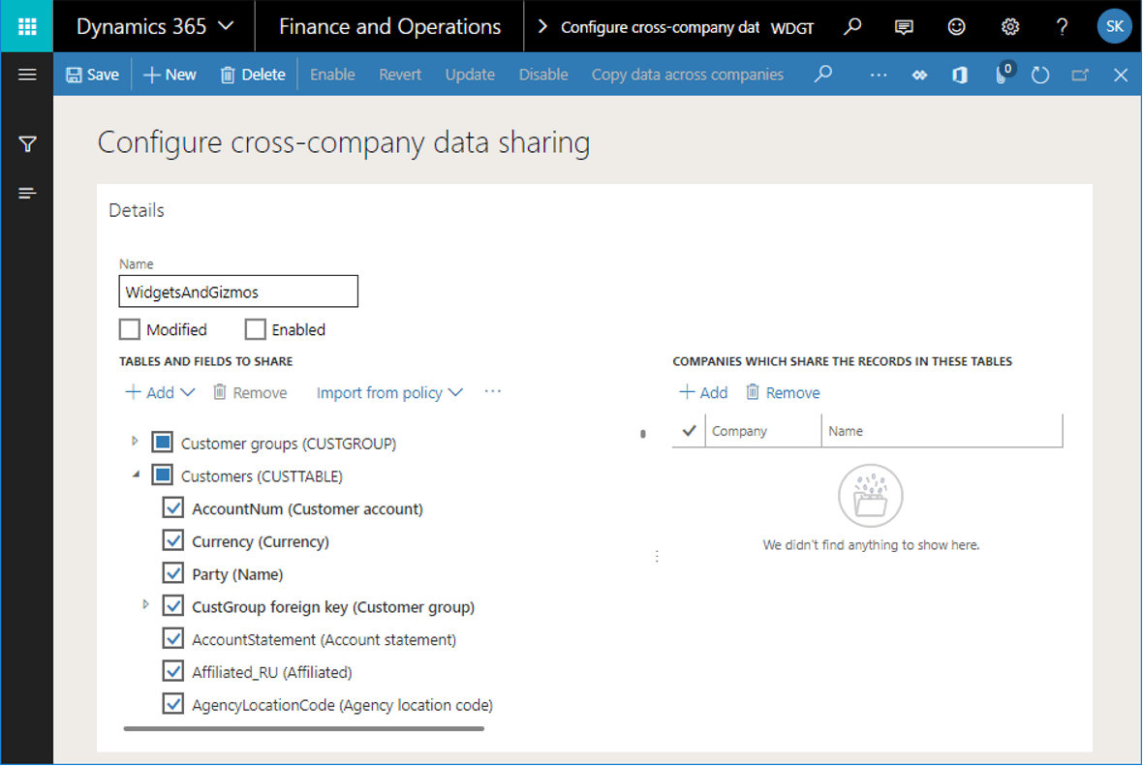Screen dimensions: 1143x766
Task: Show the list view lines icon
Action: (27, 193)
